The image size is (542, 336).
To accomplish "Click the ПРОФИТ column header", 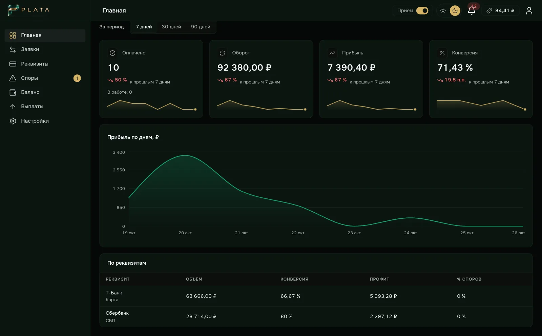I will [x=379, y=279].
